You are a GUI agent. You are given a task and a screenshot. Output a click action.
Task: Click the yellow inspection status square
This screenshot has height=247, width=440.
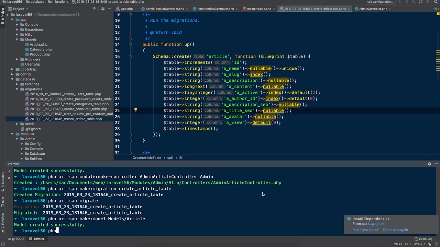pyautogui.click(x=438, y=14)
